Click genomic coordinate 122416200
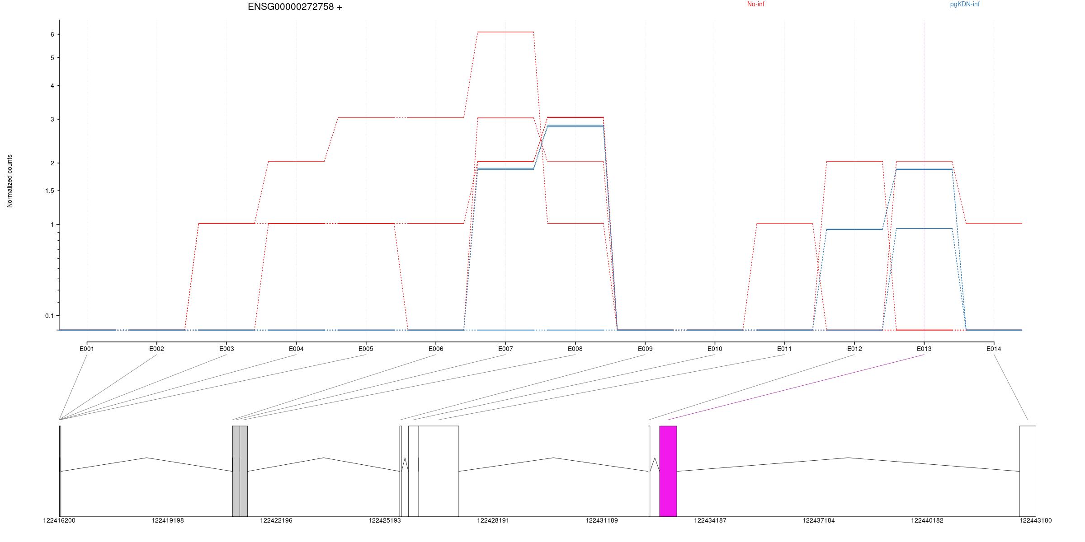1085x542 pixels. pyautogui.click(x=59, y=520)
